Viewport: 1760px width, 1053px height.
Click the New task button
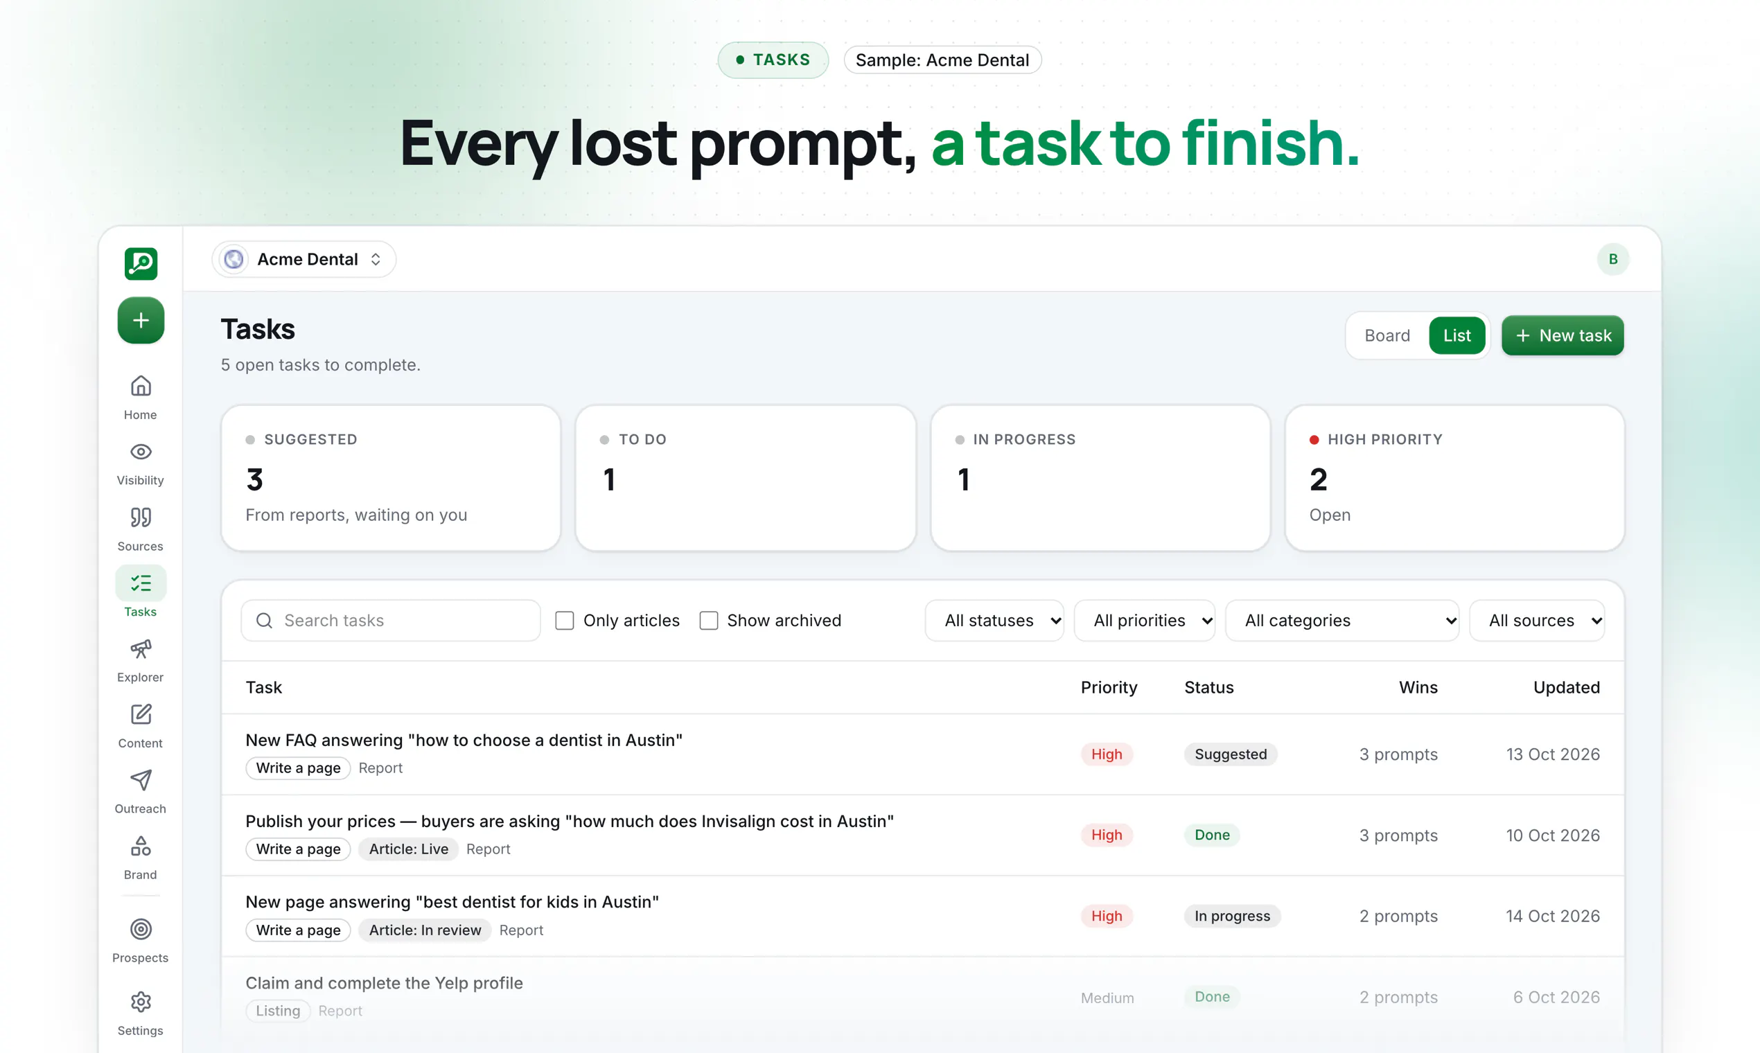1563,335
